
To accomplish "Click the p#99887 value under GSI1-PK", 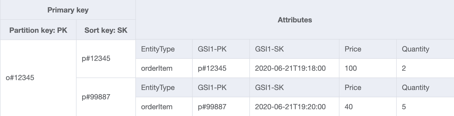I will pos(212,107).
